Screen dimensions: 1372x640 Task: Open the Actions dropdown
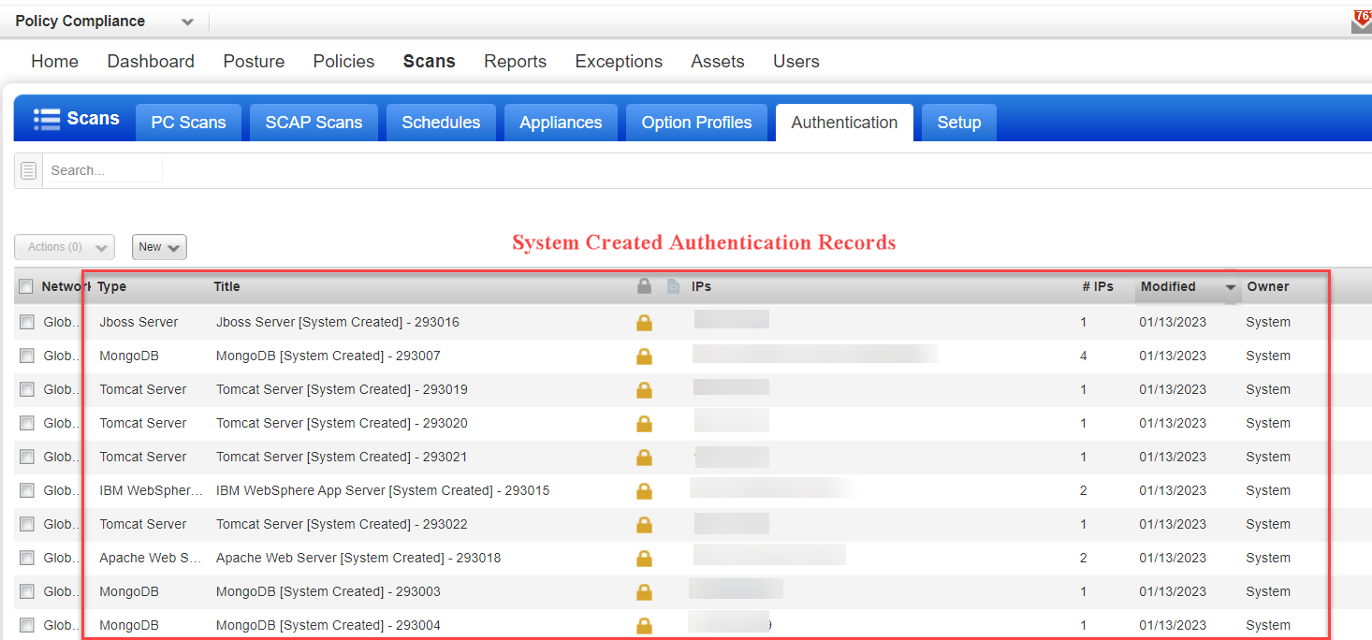[64, 246]
